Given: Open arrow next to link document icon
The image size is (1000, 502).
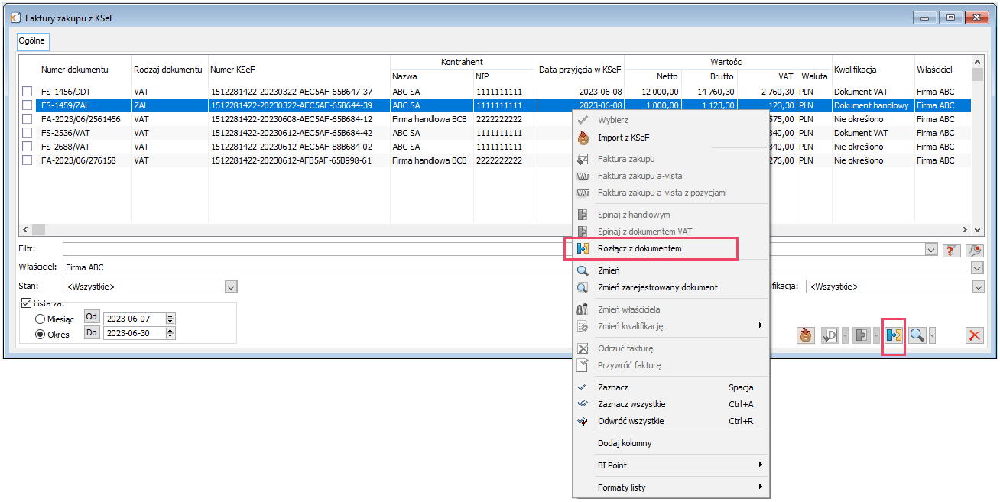Looking at the screenshot, I should (x=876, y=335).
